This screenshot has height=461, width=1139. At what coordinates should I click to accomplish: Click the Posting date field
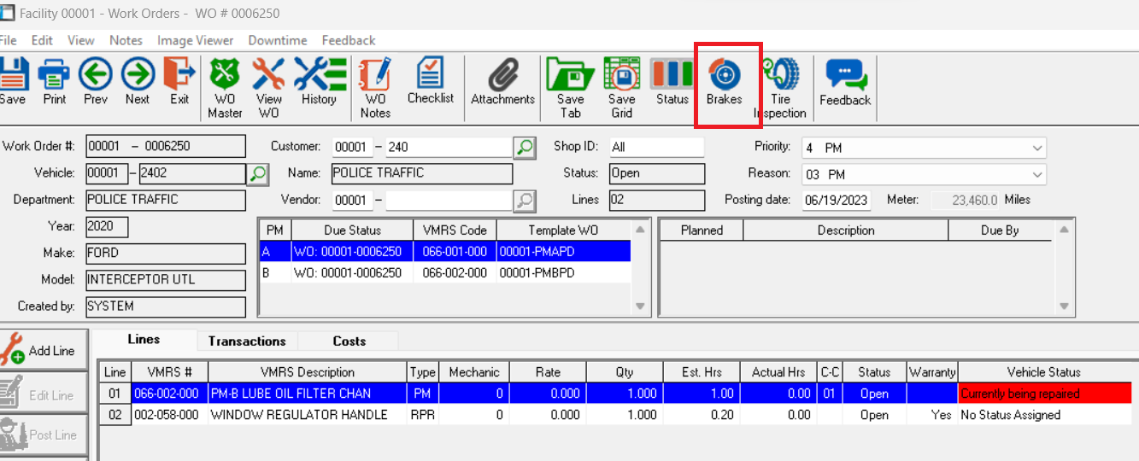(836, 200)
